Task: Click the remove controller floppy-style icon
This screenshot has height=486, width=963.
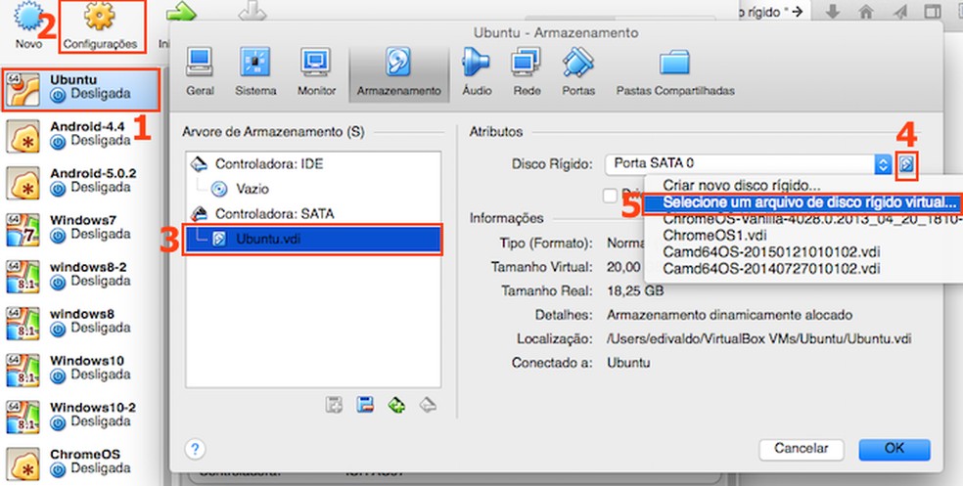Action: tap(365, 405)
